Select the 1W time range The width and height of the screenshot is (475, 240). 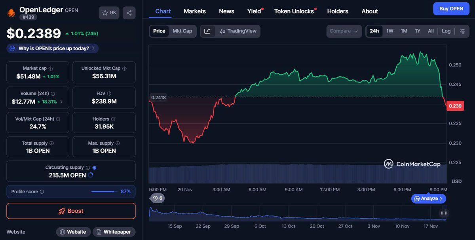390,31
